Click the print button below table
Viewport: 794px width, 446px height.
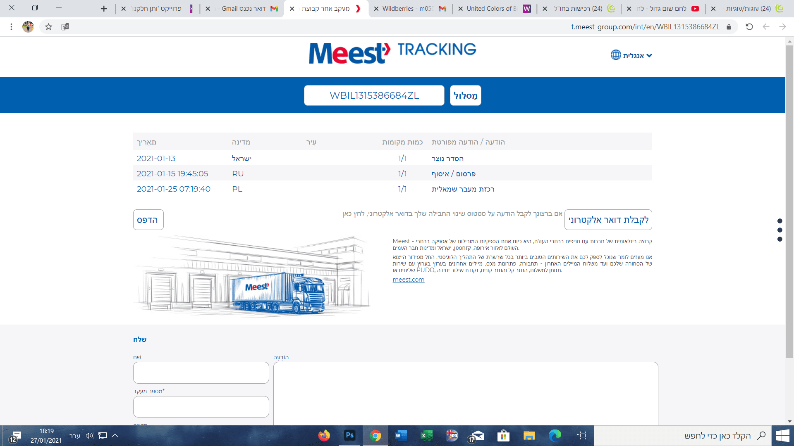click(148, 220)
